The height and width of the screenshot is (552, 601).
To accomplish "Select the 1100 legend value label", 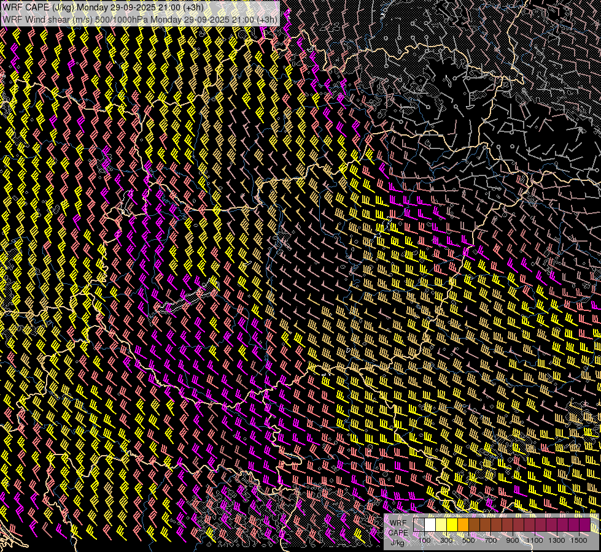I will click(x=535, y=540).
